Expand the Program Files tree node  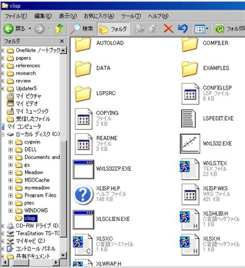[x=10, y=196]
